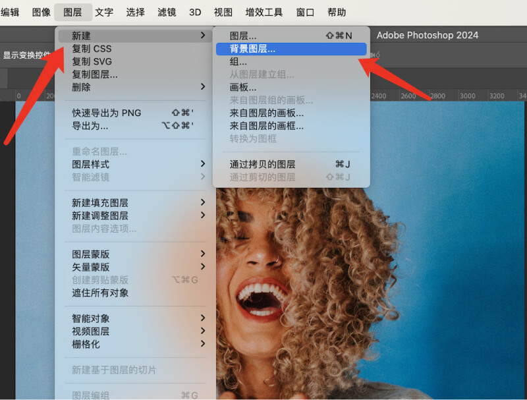The height and width of the screenshot is (400, 527).
Task: Select 遮住所有对象 menu item
Action: tap(100, 293)
